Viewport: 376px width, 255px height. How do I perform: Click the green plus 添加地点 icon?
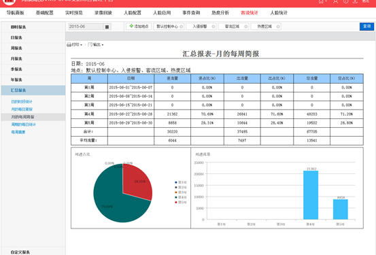(x=131, y=26)
